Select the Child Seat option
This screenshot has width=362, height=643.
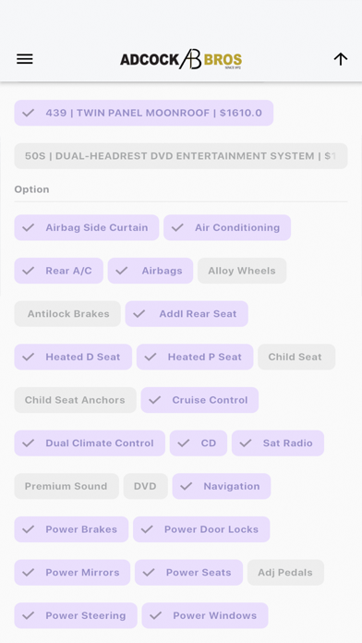296,357
